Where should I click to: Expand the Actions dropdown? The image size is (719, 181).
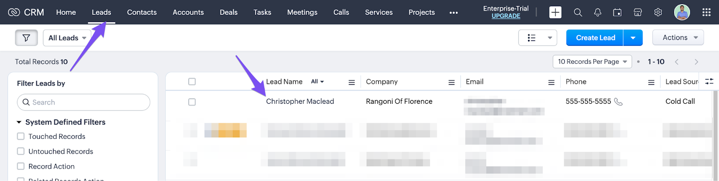click(x=678, y=38)
